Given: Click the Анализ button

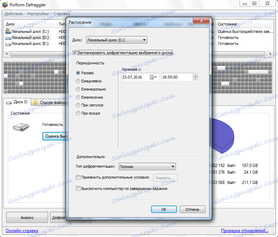Looking at the screenshot, I should (27, 218).
